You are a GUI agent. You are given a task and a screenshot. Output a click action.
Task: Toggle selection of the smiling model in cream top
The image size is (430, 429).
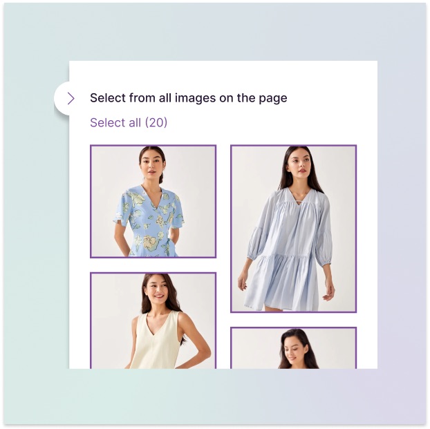(x=153, y=321)
